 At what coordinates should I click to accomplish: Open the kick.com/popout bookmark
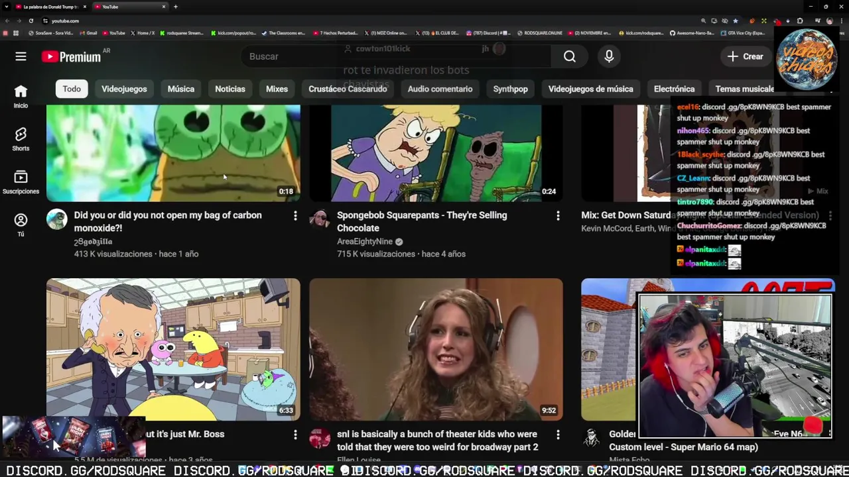[x=233, y=33]
